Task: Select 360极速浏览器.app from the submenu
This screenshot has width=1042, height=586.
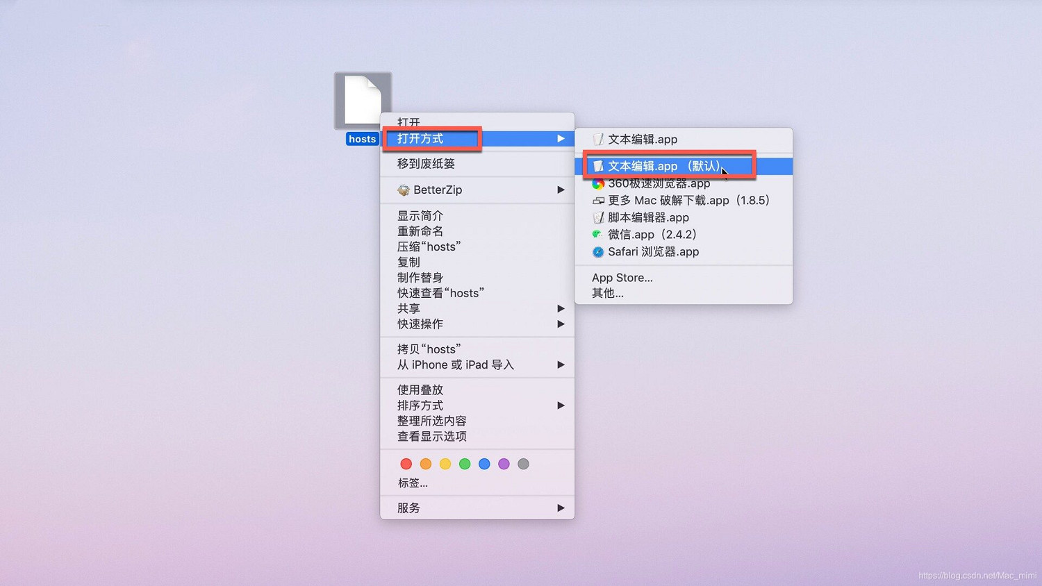Action: tap(659, 184)
